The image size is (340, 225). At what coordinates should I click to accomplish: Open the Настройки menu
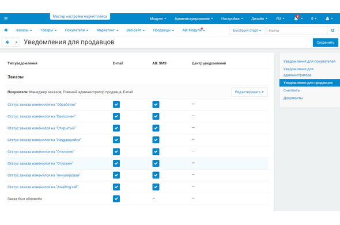pos(232,18)
